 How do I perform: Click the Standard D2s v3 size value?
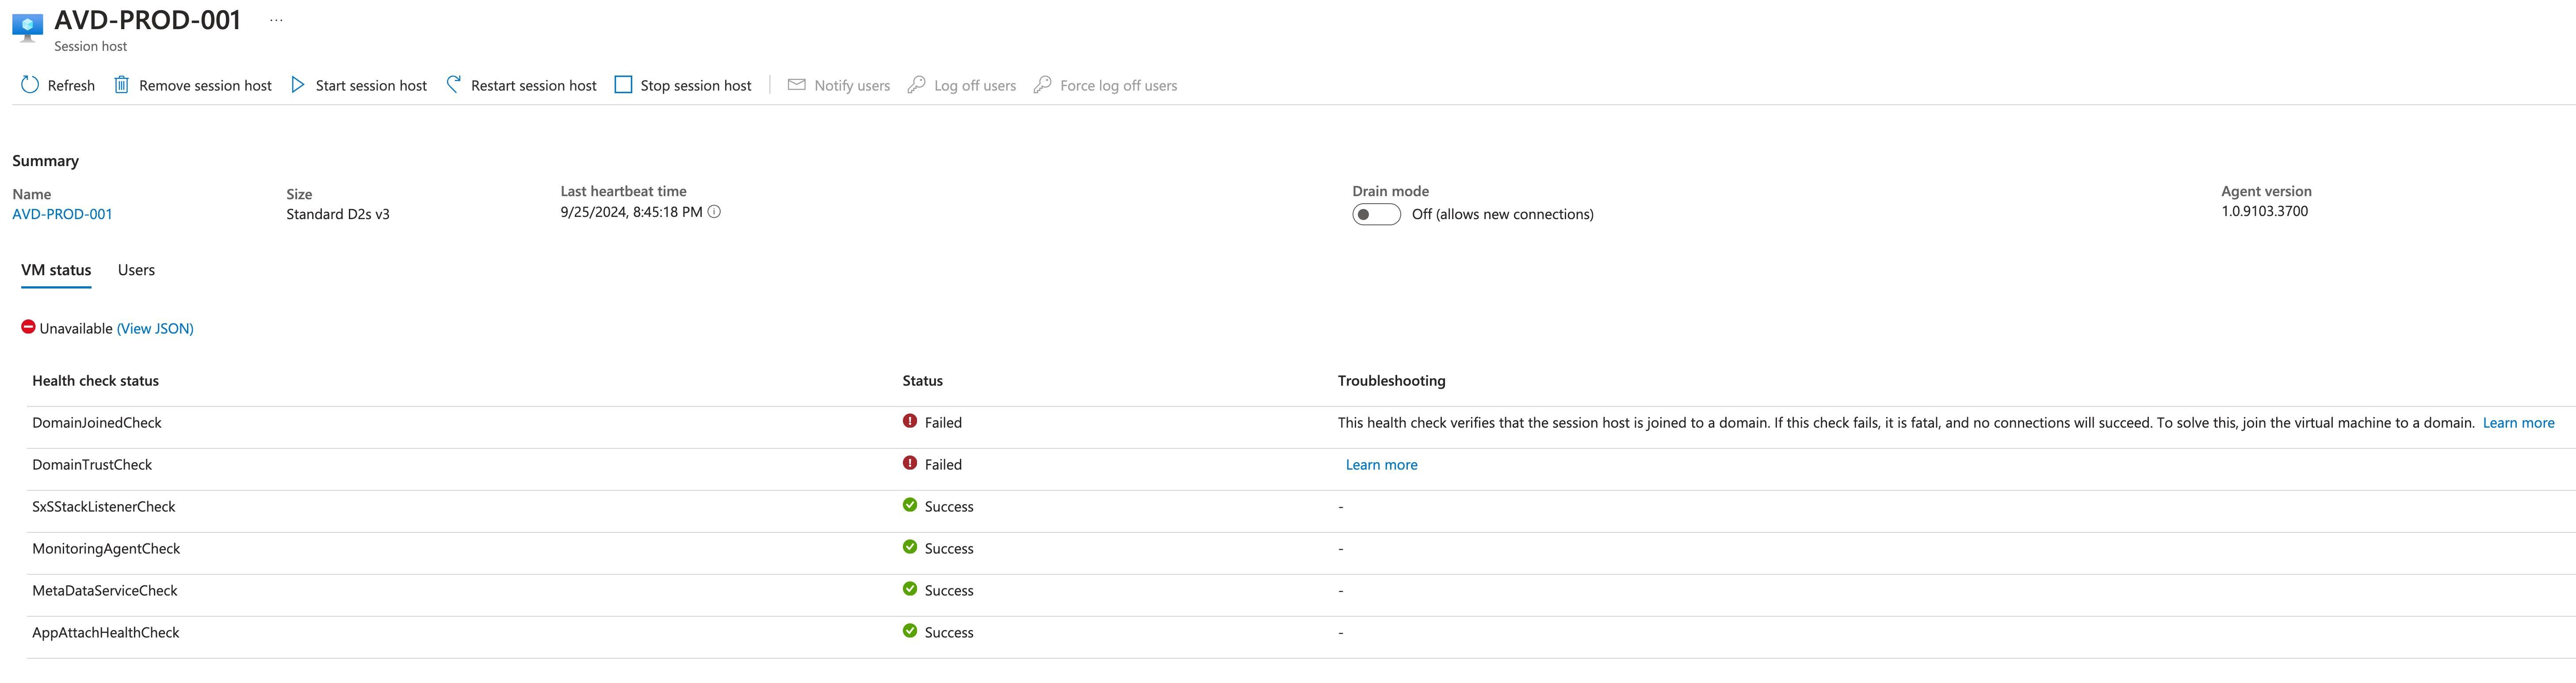pos(338,214)
